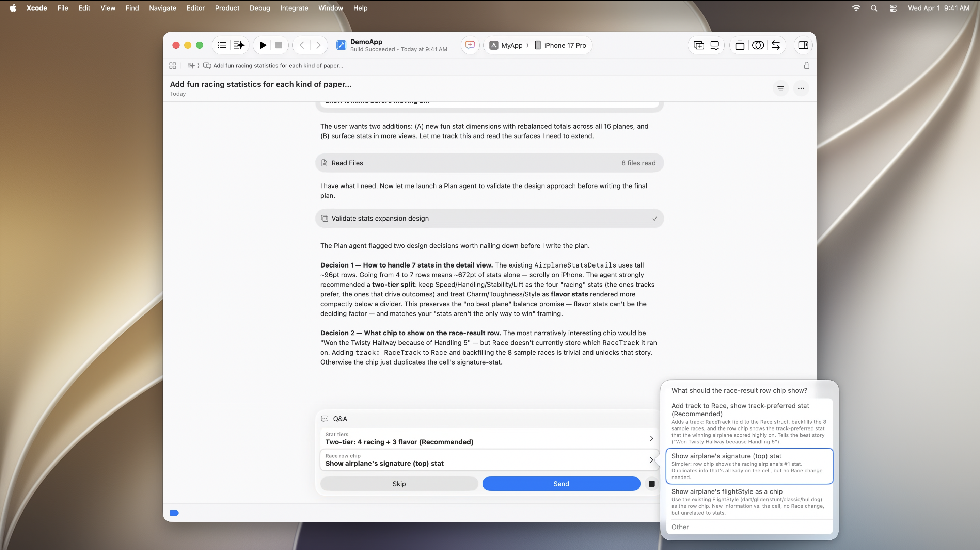Go back in navigation history

(x=302, y=45)
